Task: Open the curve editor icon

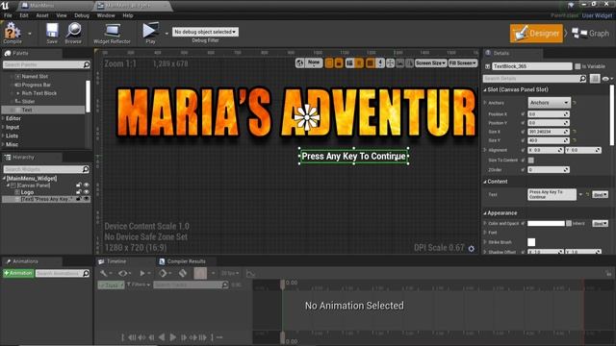Action: [x=250, y=274]
